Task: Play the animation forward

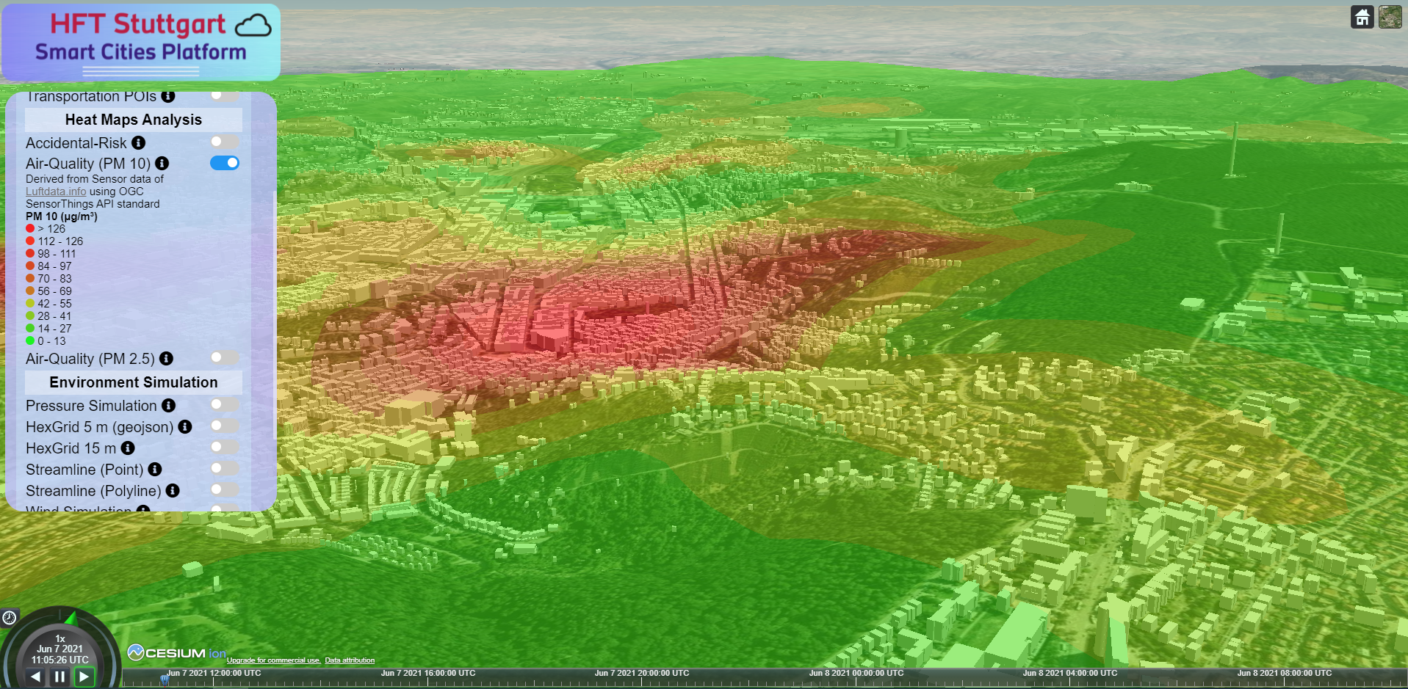Action: 84,677
